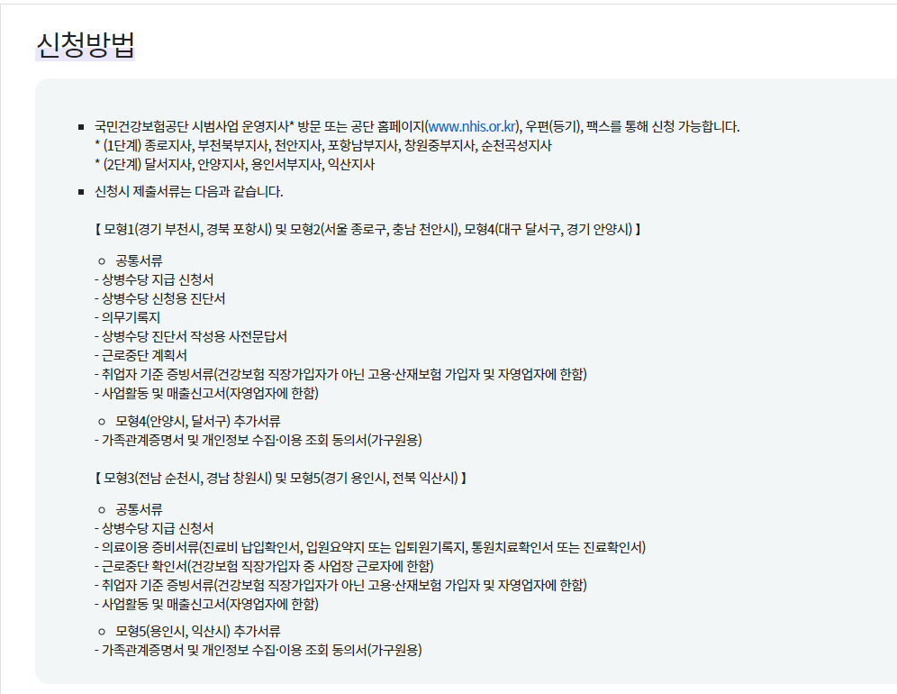Click the 상병수당 신청용 진단서 item
This screenshot has height=694, width=897.
[159, 299]
